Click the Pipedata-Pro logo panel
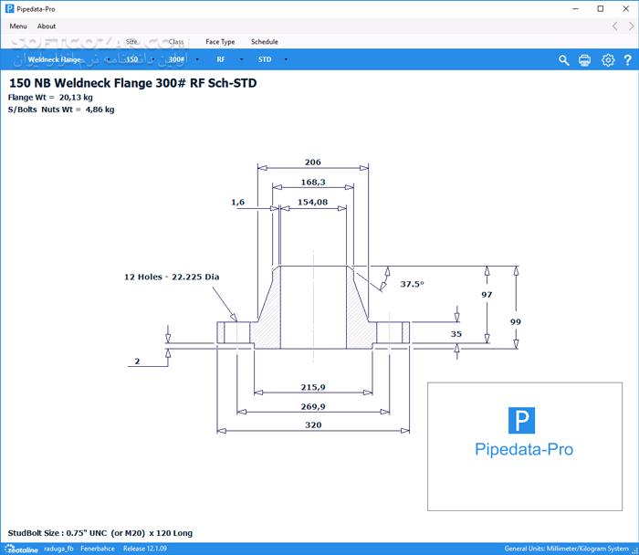Image resolution: width=639 pixels, height=555 pixels. tap(525, 446)
